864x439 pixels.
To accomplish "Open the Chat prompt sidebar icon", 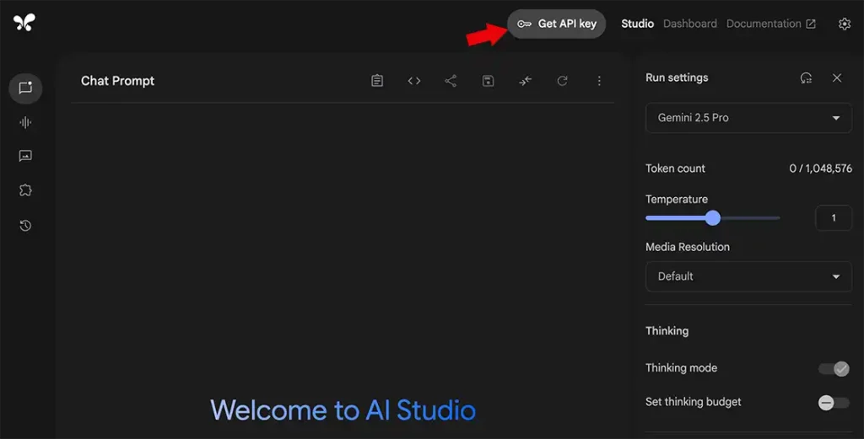I will 25,88.
